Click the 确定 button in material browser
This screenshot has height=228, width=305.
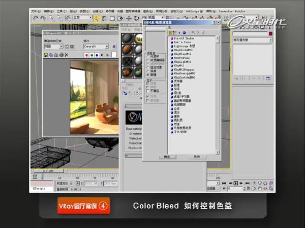[167, 157]
